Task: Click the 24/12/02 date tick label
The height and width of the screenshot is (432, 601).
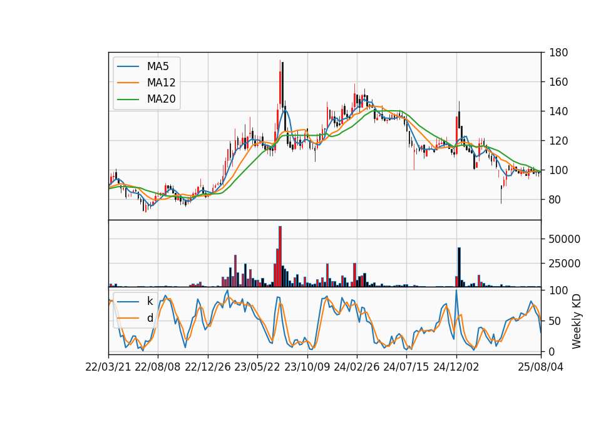Action: [456, 367]
